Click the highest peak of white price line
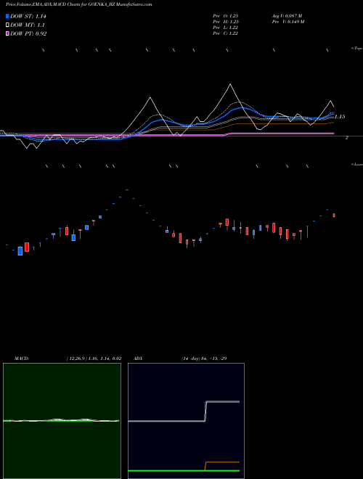The image size is (363, 479). (230, 84)
